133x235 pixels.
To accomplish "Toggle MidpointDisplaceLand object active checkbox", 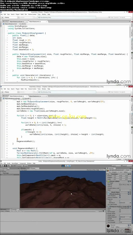I will (110, 170).
